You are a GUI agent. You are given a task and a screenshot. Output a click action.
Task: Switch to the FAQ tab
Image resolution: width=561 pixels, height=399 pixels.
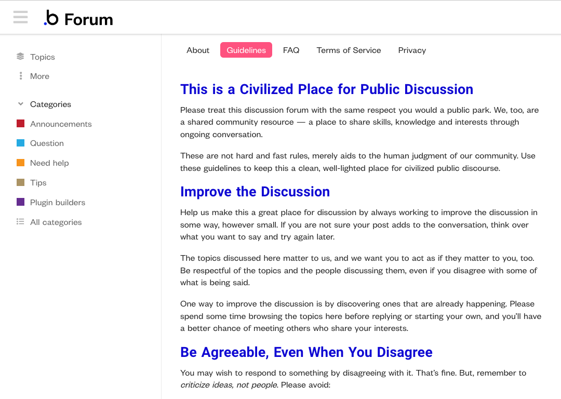pyautogui.click(x=291, y=50)
